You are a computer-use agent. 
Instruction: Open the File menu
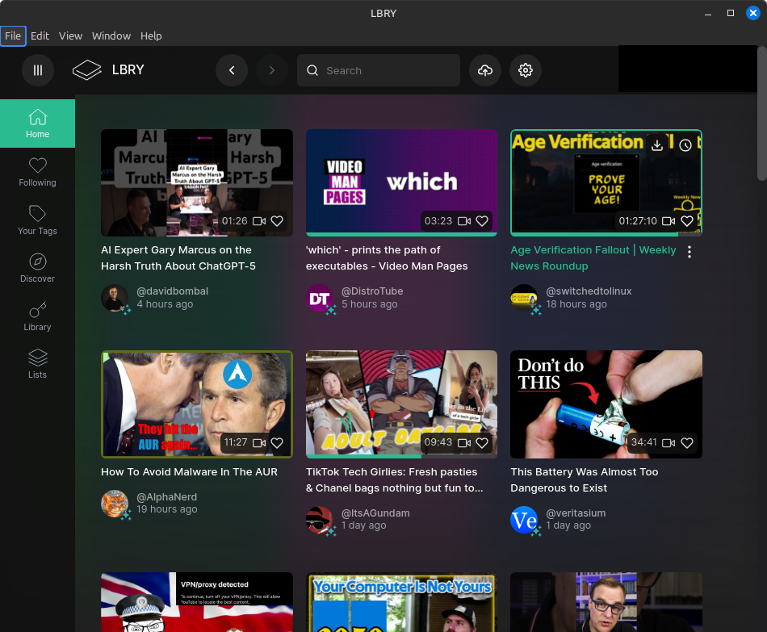coord(13,36)
